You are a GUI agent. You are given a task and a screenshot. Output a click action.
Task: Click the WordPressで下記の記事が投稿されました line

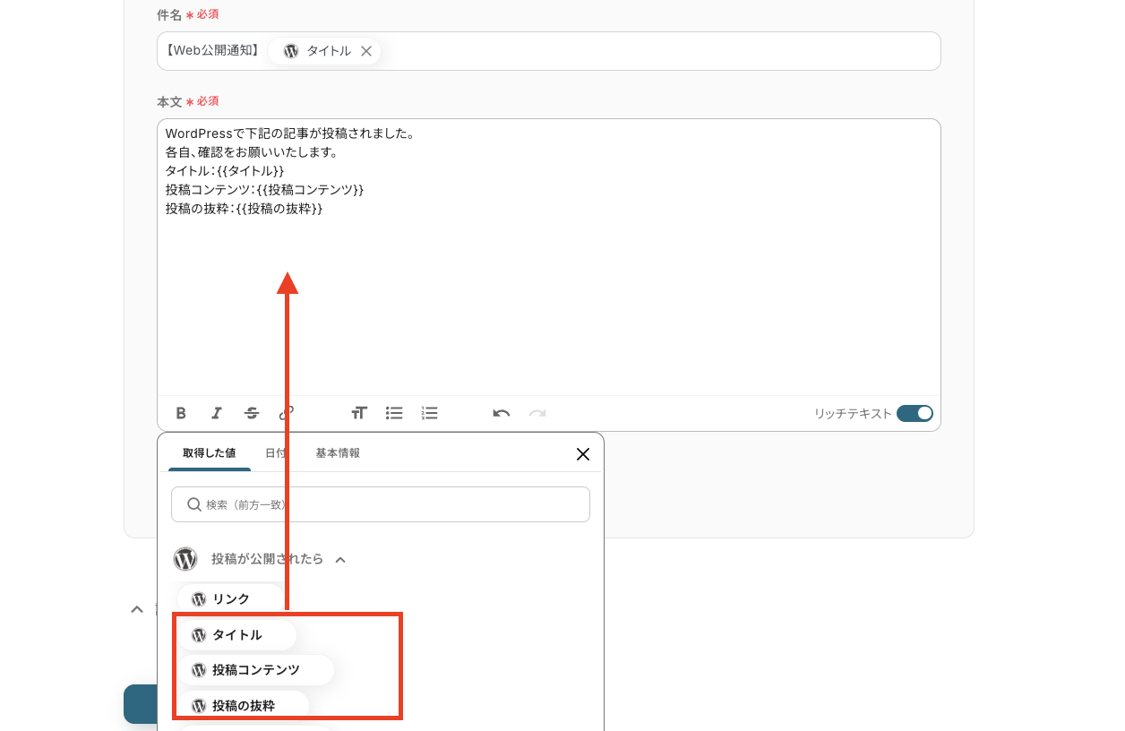(290, 133)
